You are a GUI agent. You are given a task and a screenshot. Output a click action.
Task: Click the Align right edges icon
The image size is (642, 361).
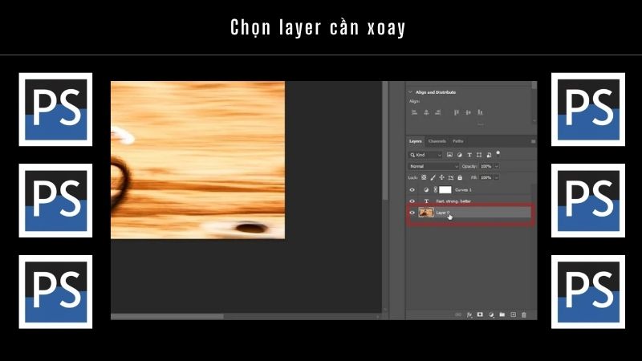point(437,112)
